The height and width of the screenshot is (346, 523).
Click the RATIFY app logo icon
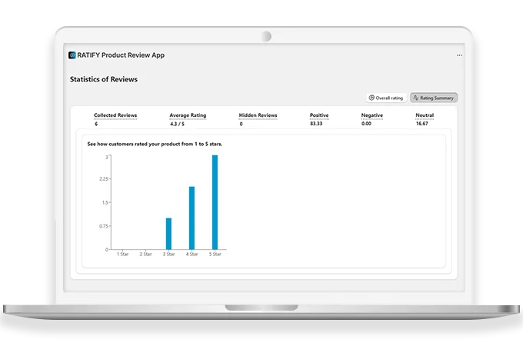(72, 55)
